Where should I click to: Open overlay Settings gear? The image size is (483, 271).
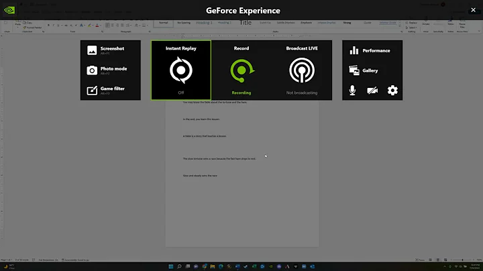coord(392,91)
